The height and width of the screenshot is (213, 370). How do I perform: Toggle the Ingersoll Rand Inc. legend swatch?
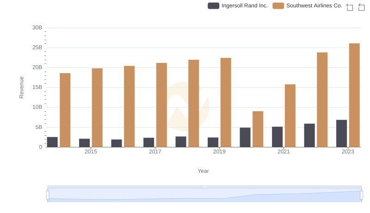tap(213, 6)
